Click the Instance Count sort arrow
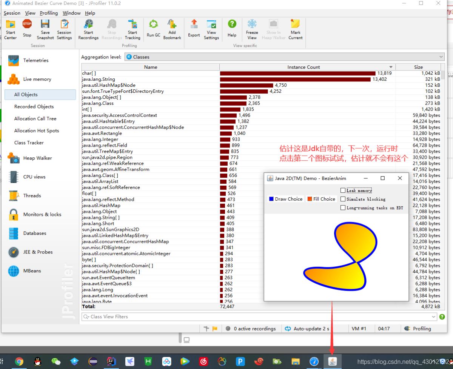The width and height of the screenshot is (453, 369). pyautogui.click(x=391, y=67)
